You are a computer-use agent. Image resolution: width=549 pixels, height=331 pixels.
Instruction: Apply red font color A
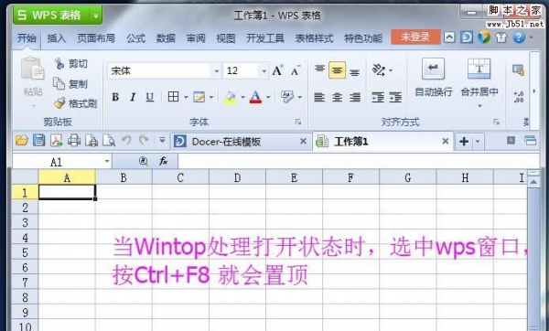click(x=255, y=97)
